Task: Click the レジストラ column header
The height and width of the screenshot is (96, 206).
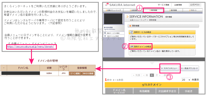Action: coord(64,68)
